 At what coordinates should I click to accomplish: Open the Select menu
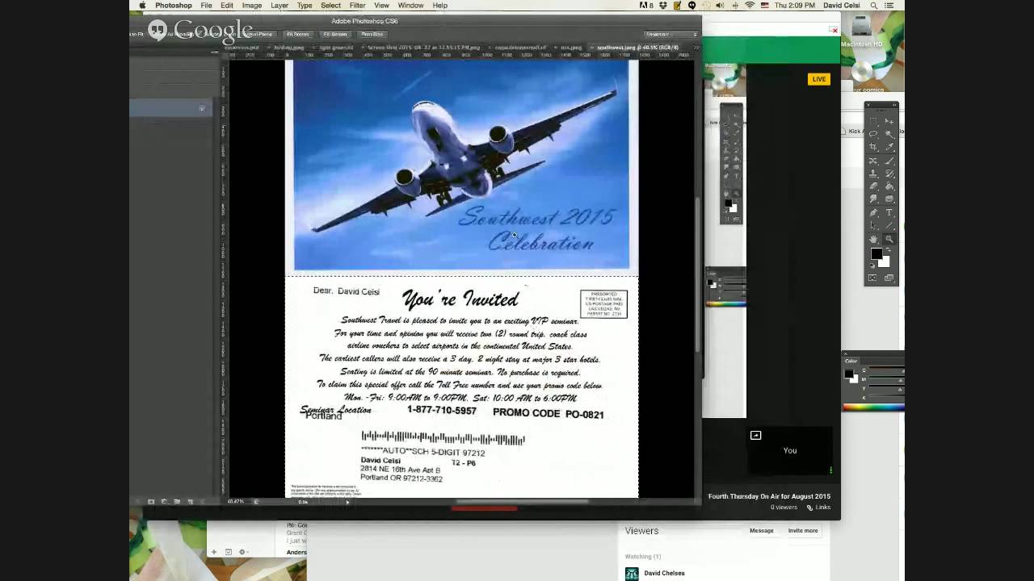point(331,6)
